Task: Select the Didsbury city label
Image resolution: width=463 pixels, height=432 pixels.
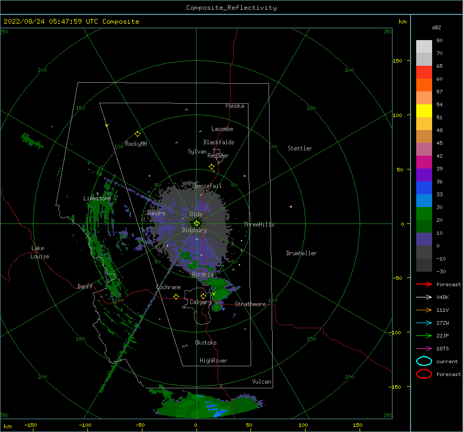Action: [x=194, y=230]
